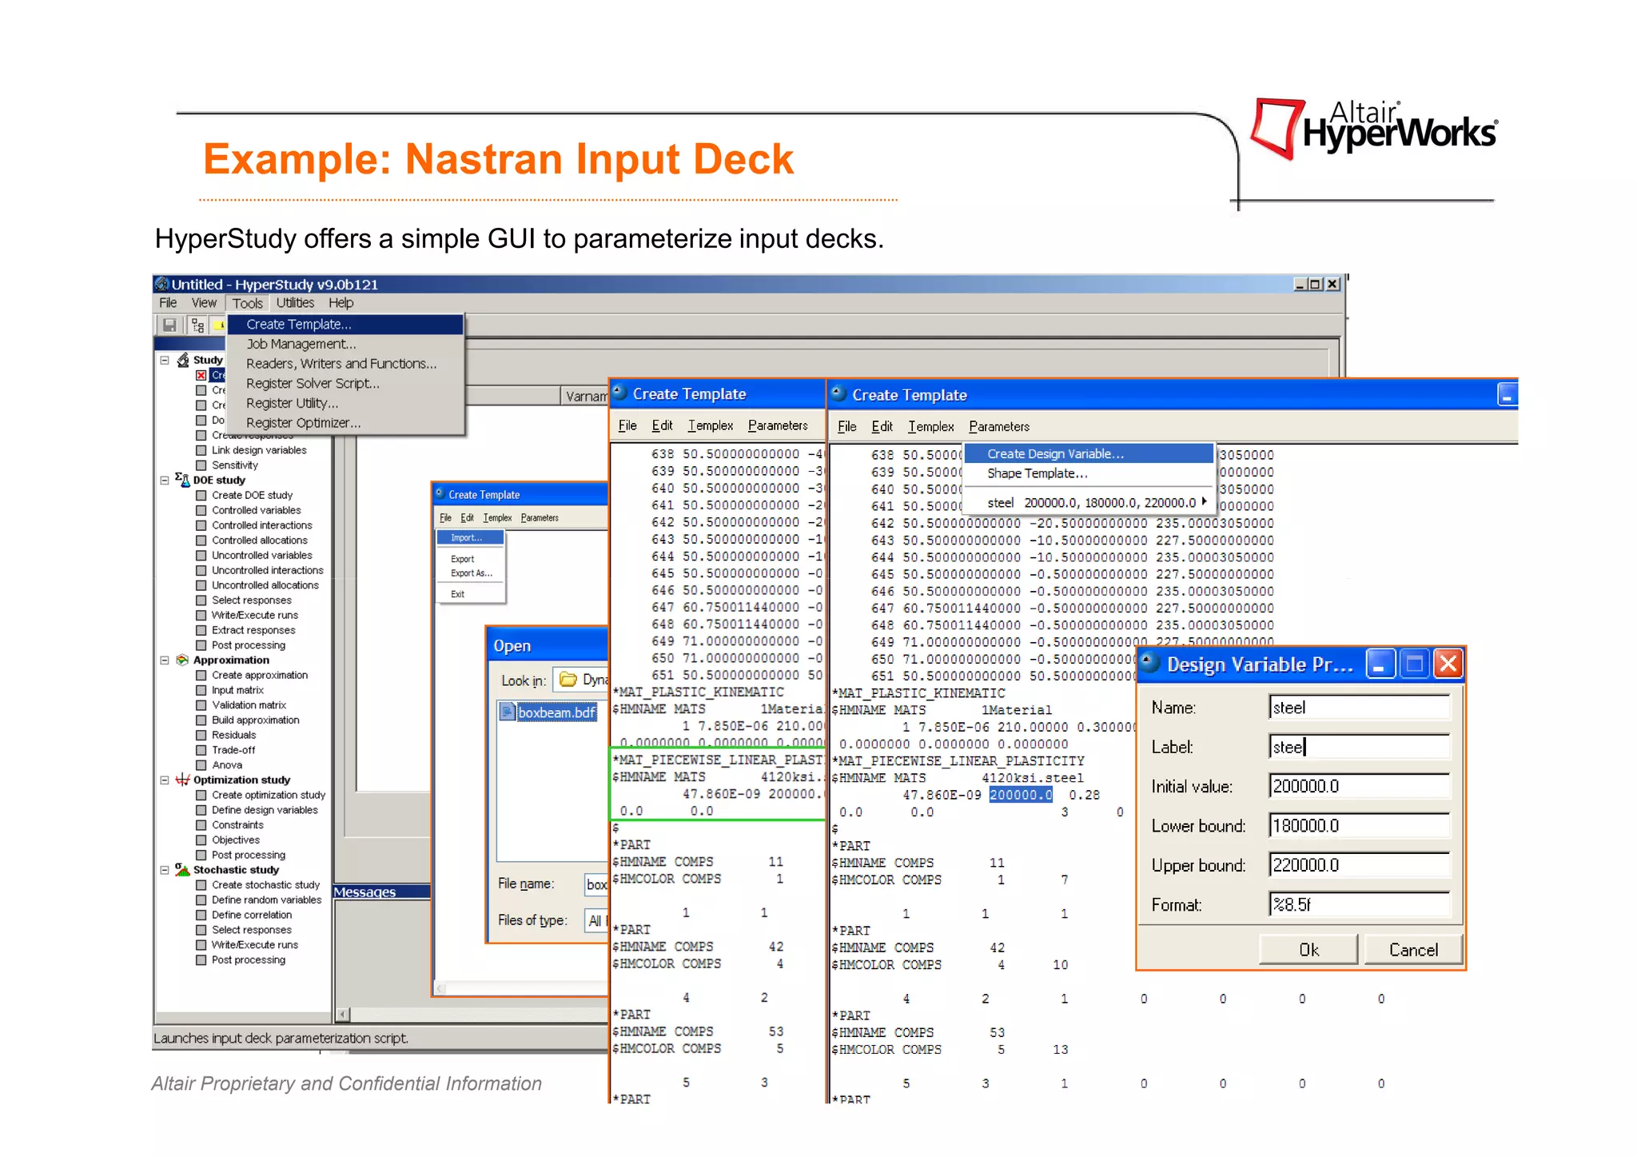Toggle the Sensitivity step checkbox

201,465
